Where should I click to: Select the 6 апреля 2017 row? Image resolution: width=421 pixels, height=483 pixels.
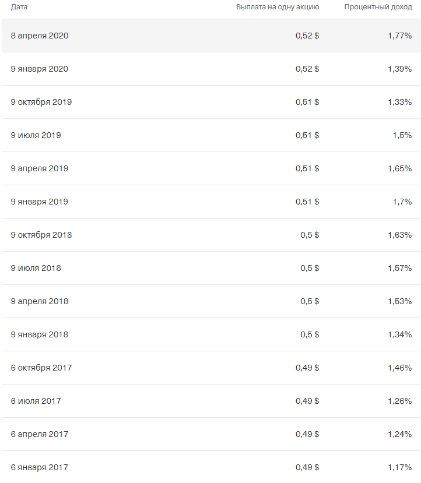tap(211, 434)
